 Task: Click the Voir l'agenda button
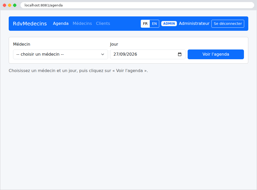click(216, 54)
